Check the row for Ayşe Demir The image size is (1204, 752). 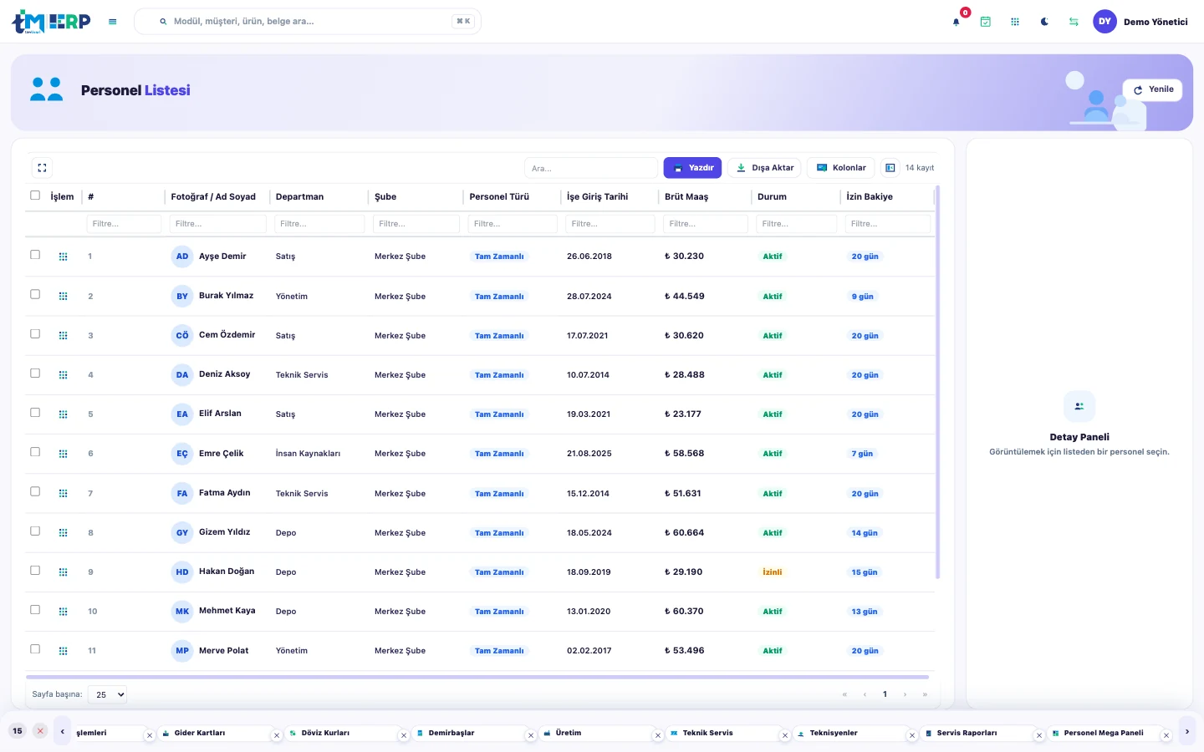pyautogui.click(x=35, y=255)
